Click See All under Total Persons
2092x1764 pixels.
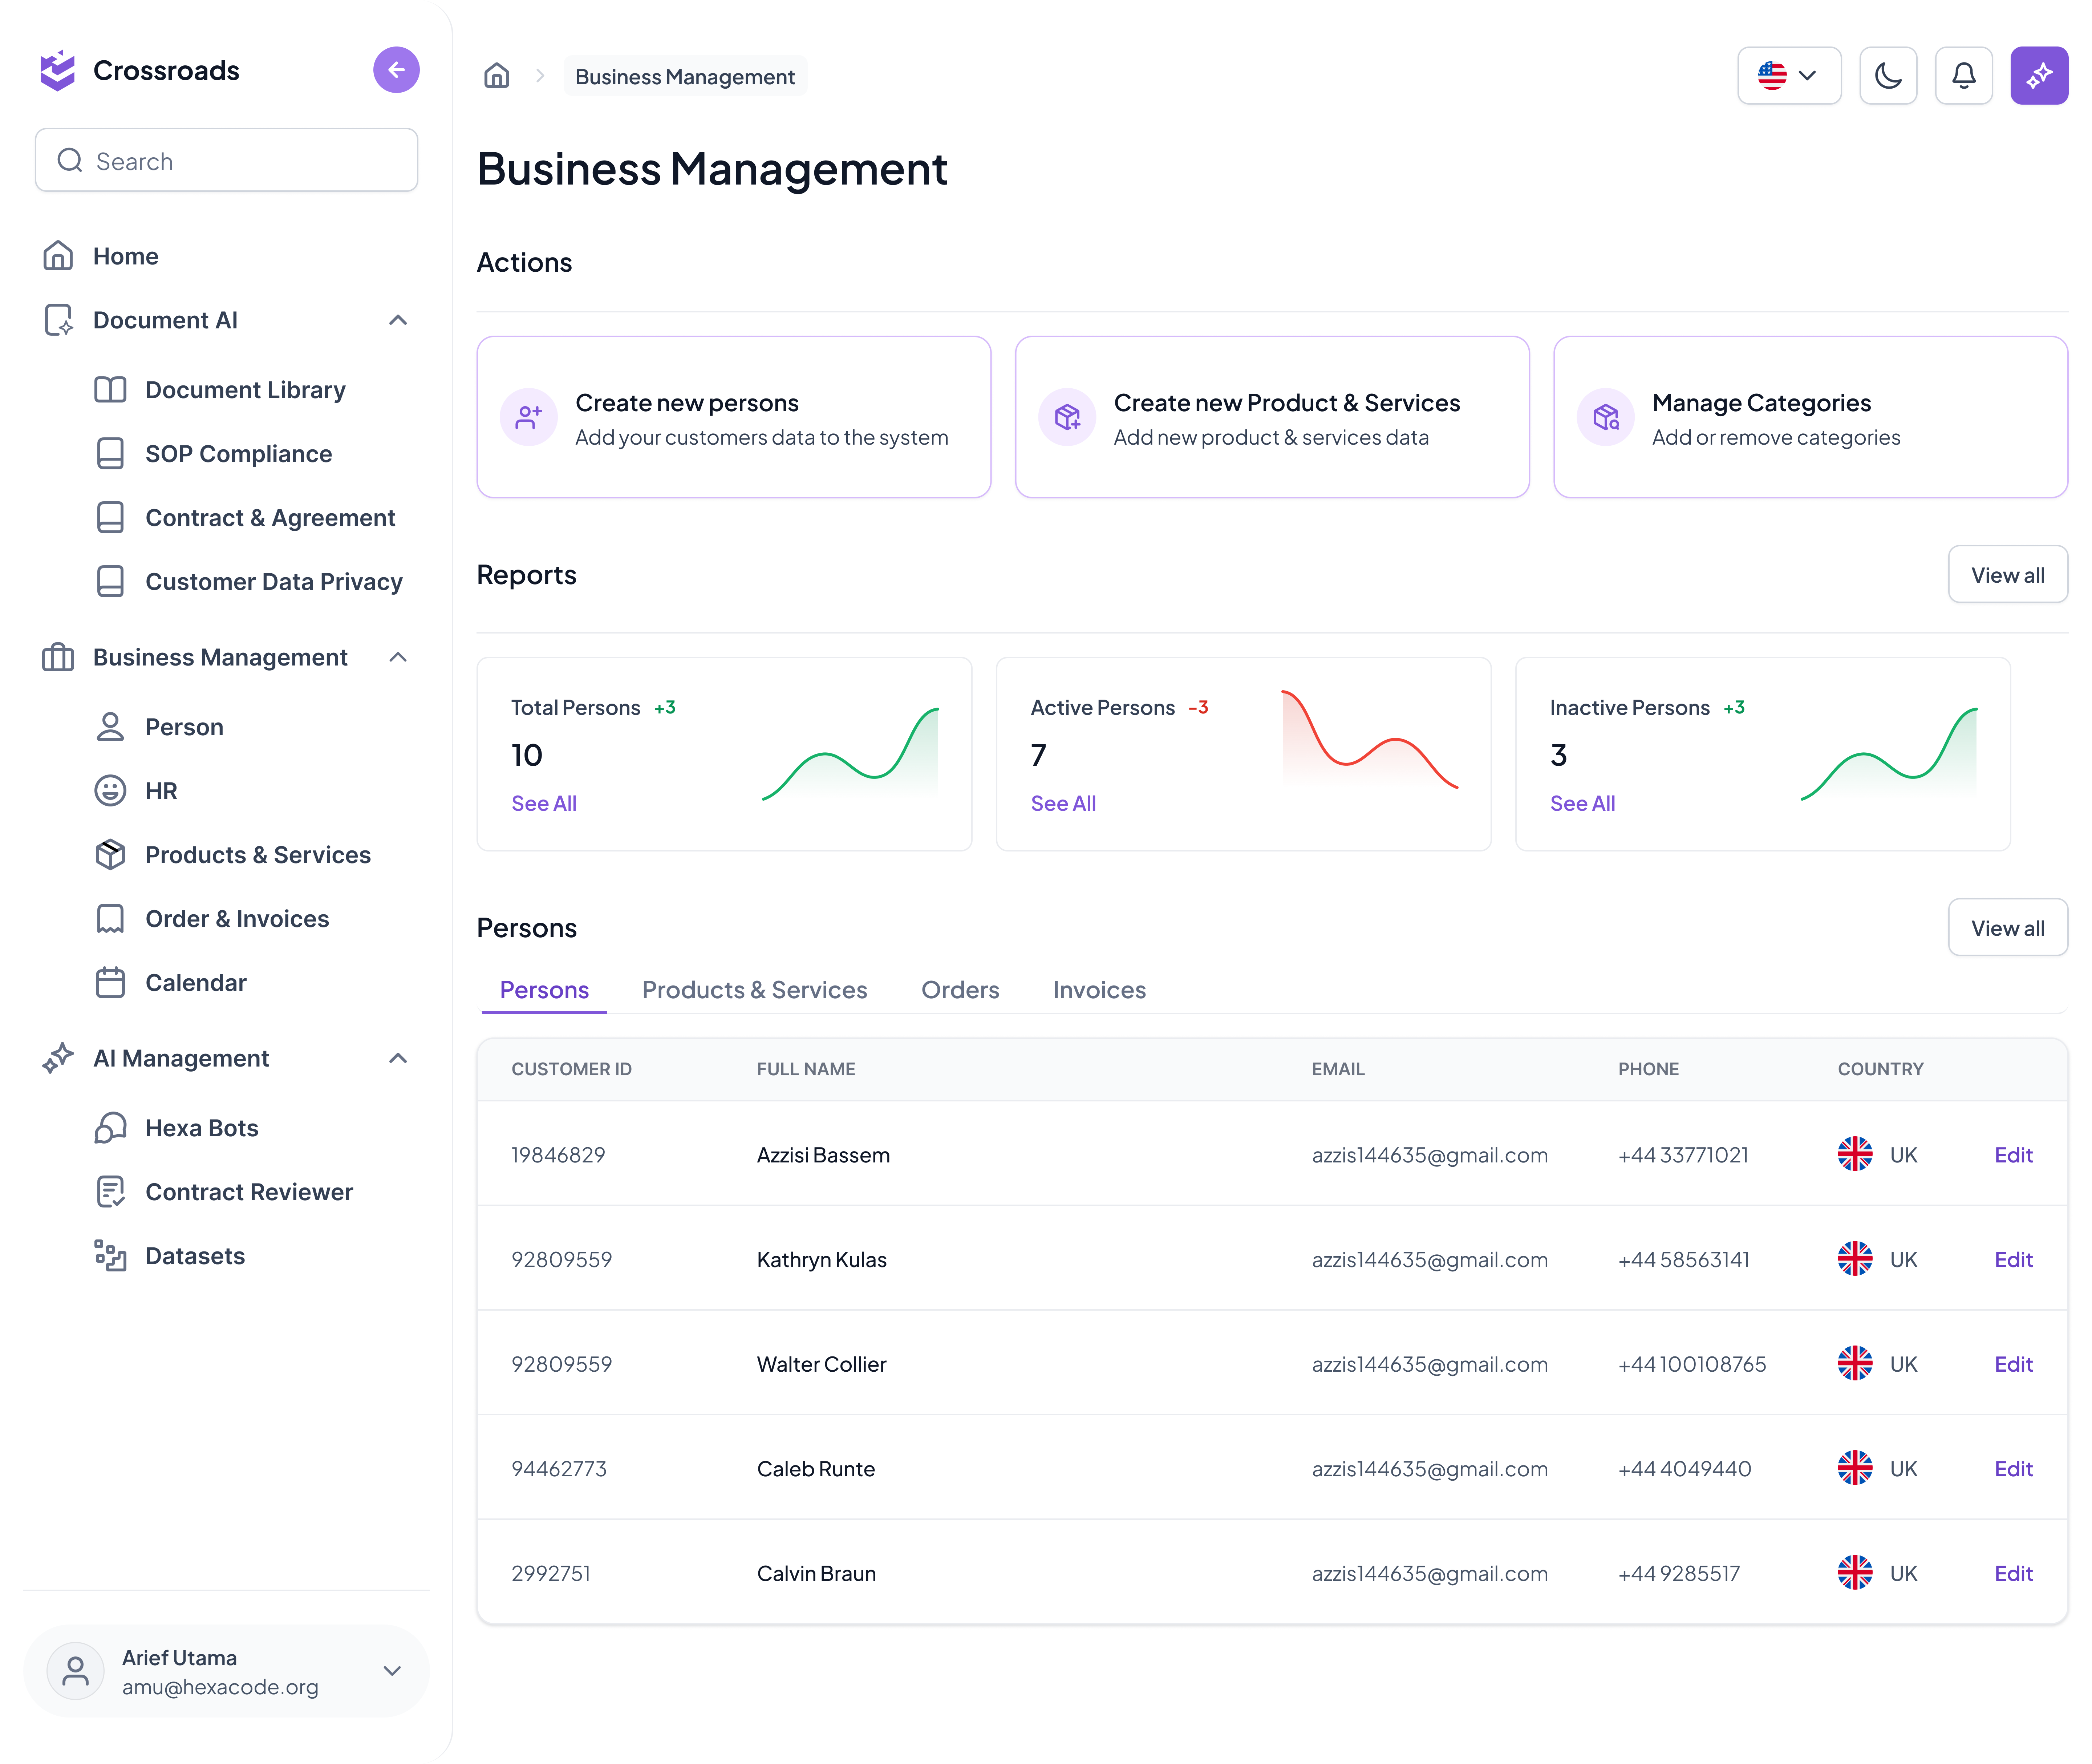pos(544,803)
